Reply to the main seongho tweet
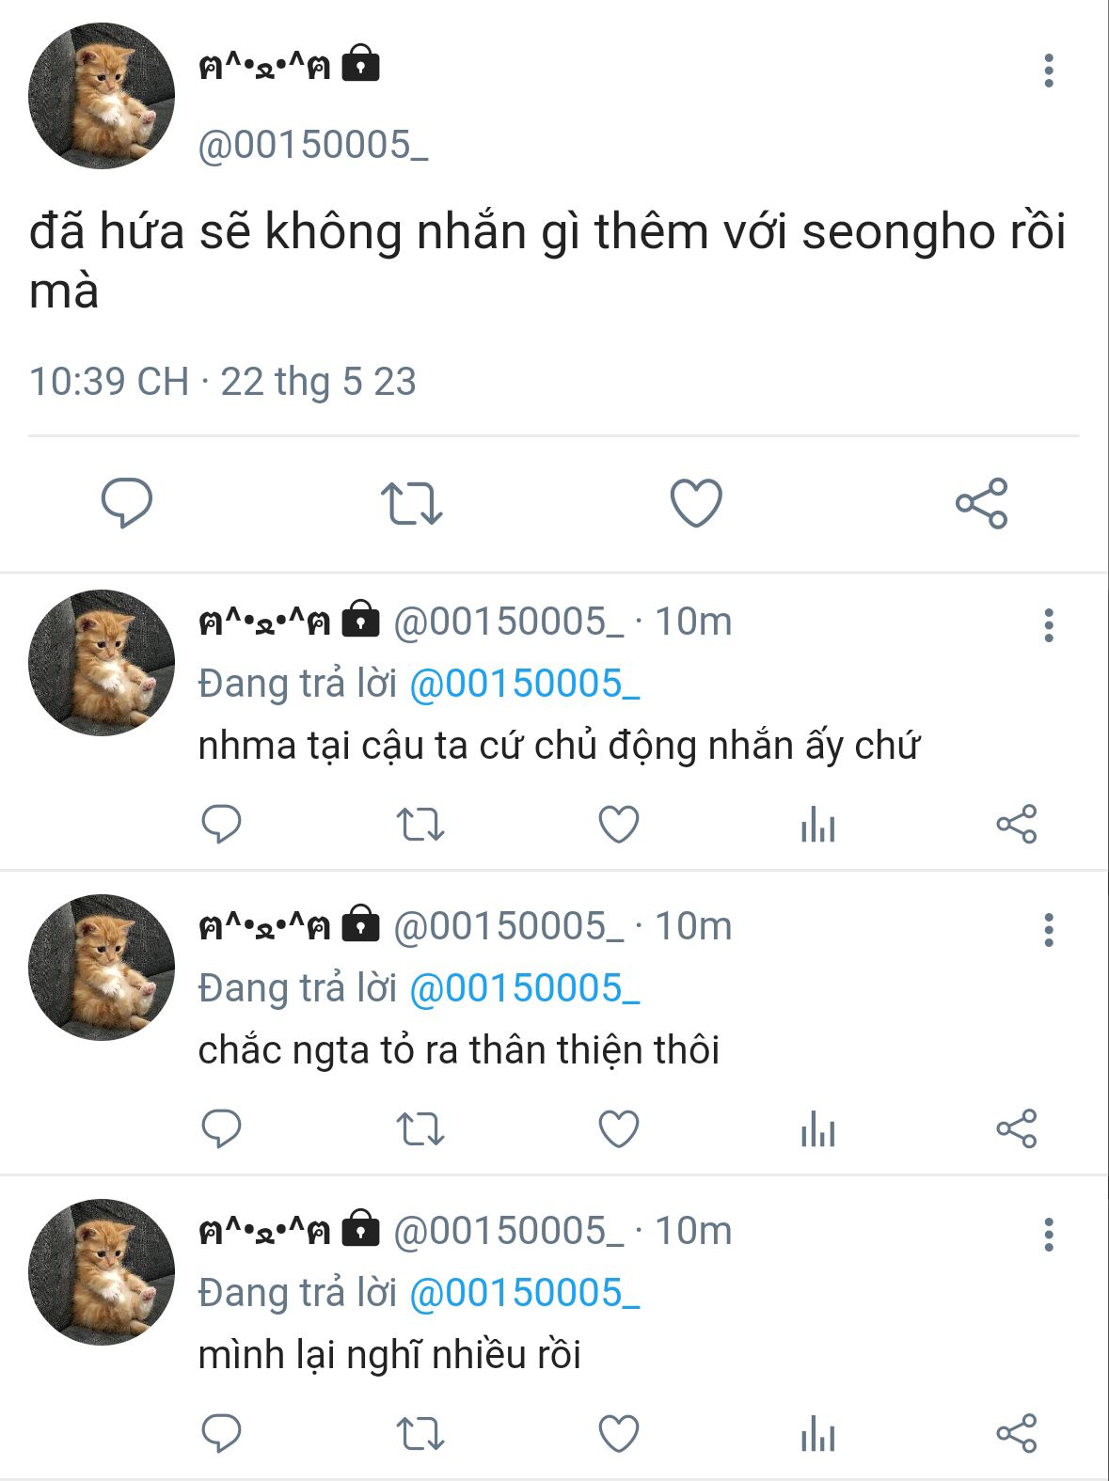Viewport: 1109px width, 1481px height. click(x=127, y=503)
